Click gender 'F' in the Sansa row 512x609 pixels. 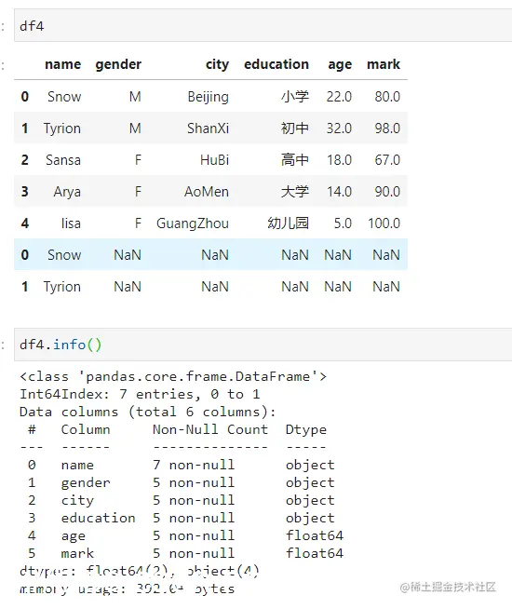pyautogui.click(x=138, y=159)
